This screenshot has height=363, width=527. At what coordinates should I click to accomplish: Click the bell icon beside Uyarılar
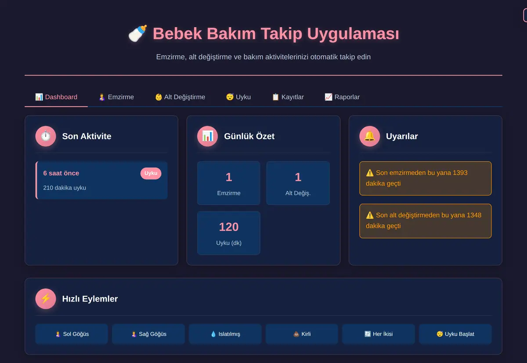pos(369,136)
